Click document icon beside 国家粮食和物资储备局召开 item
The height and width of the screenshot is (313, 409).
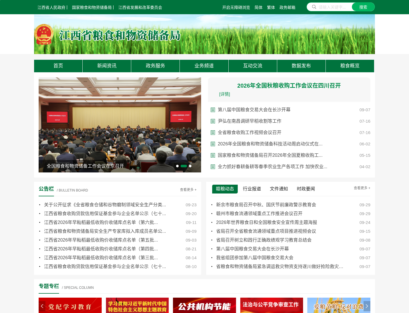(x=213, y=155)
